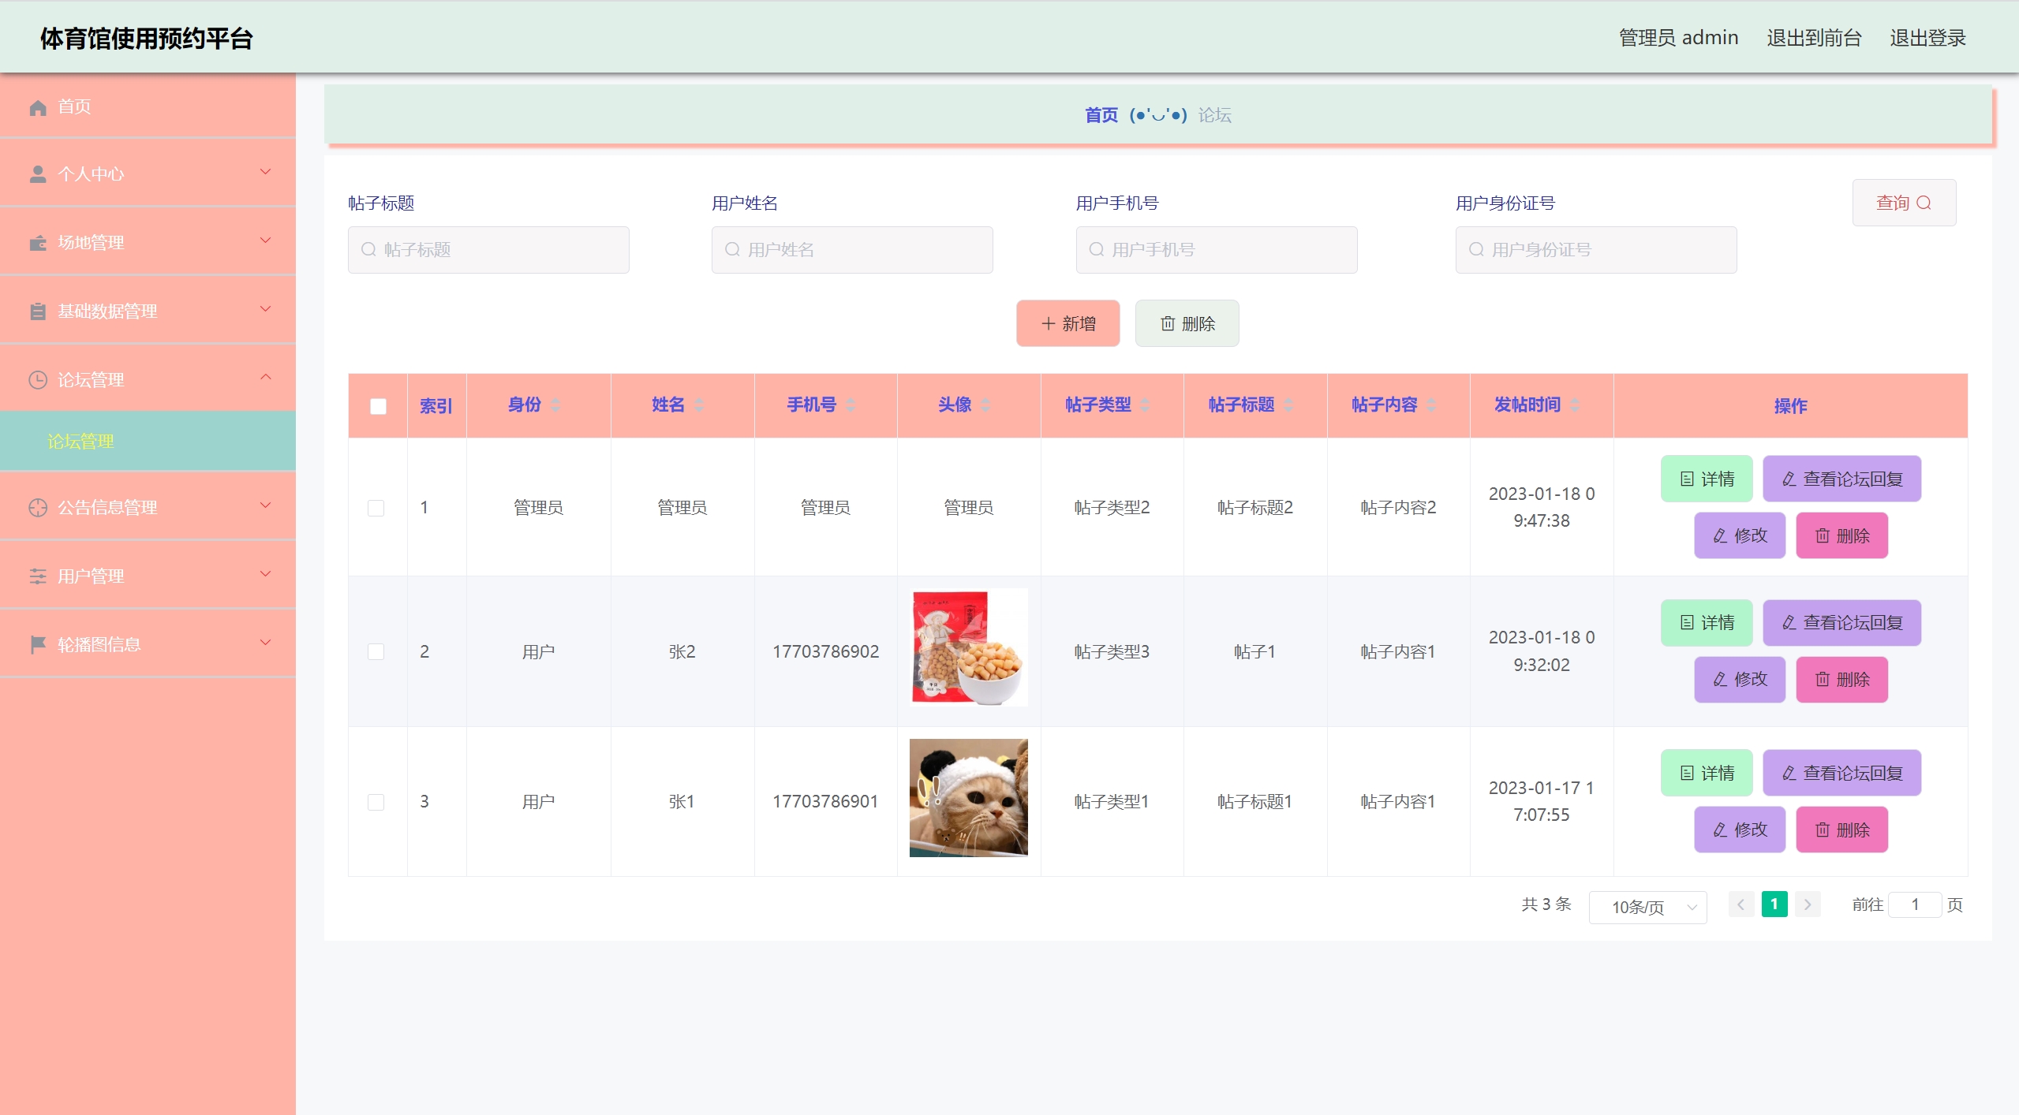Screen dimensions: 2019x1115
Task: Click the clock icon beside 论坛管理
Action: click(38, 380)
